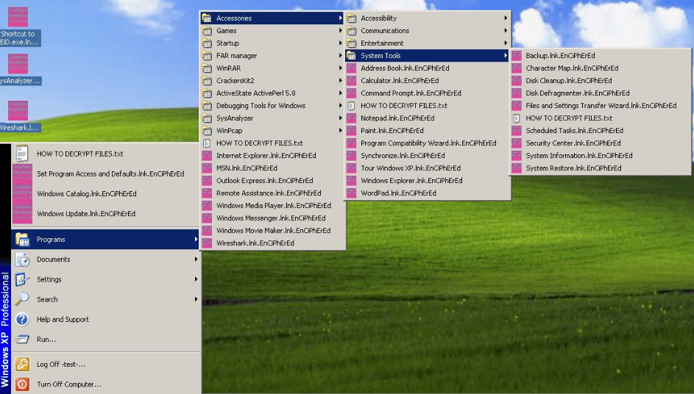Open the SysAnalyzer program group
This screenshot has height=394, width=694.
tap(272, 118)
